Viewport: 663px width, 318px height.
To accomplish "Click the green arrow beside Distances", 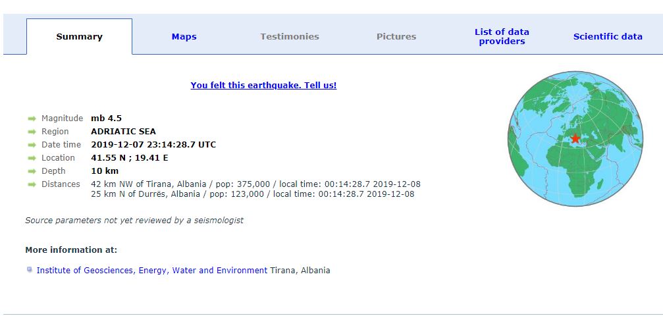I will click(31, 184).
